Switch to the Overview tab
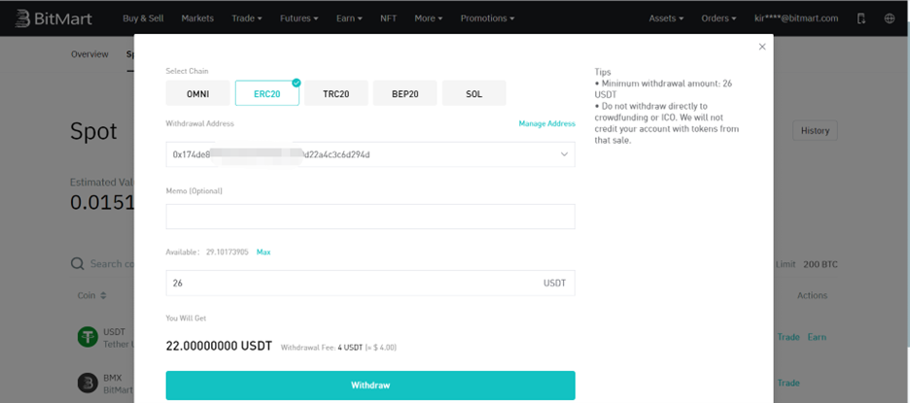This screenshot has height=403, width=910. [89, 54]
